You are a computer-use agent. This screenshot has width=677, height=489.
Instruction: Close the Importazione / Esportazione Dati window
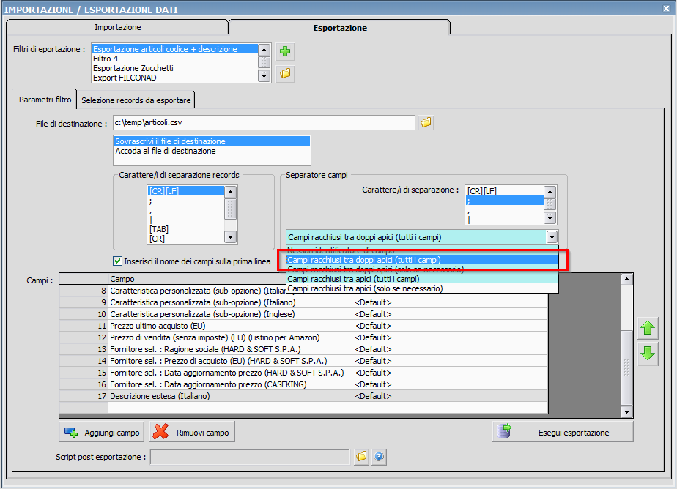(x=666, y=8)
